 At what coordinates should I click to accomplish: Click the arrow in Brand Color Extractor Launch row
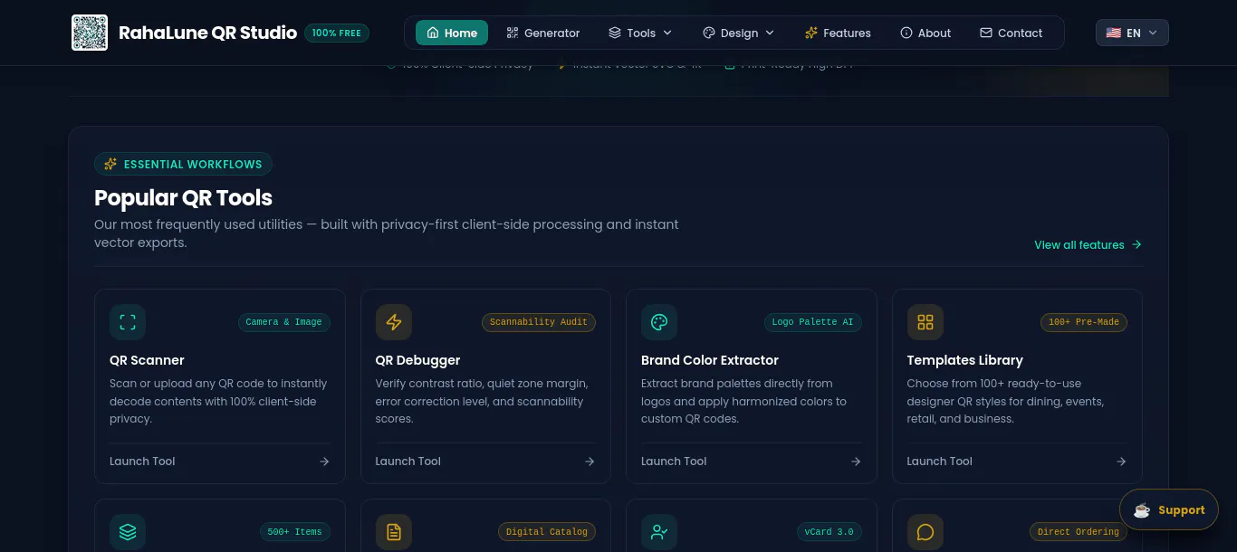click(856, 462)
